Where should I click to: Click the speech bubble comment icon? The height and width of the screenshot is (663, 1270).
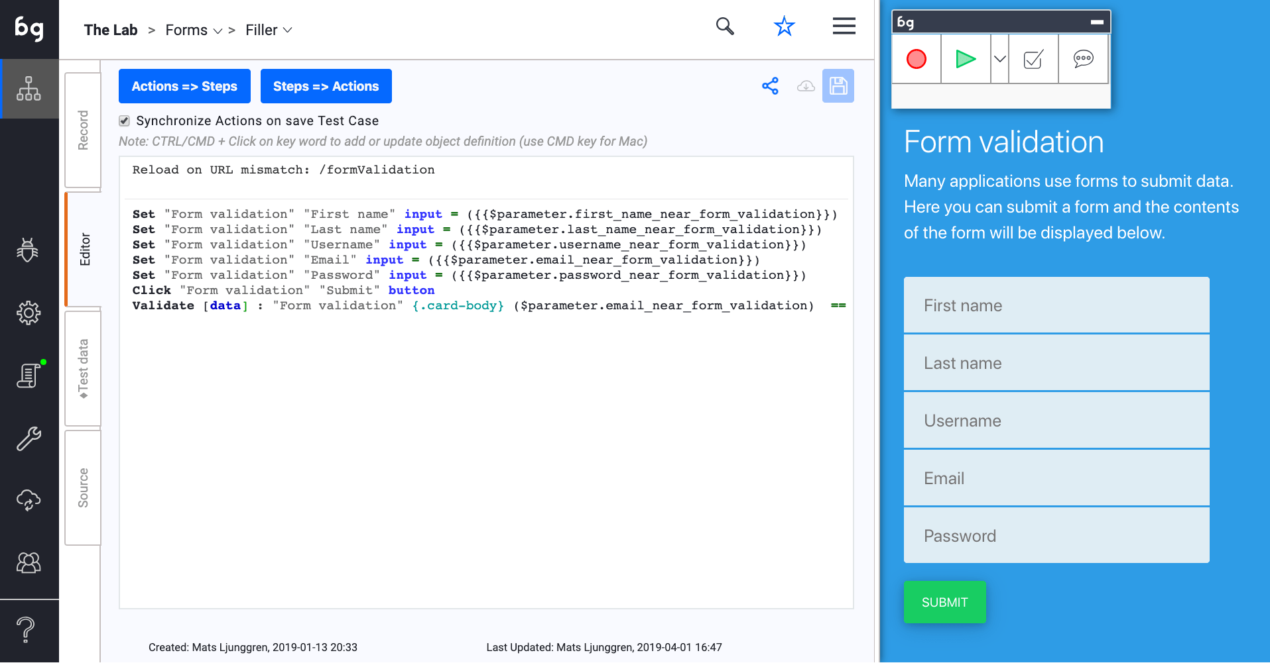tap(1083, 60)
